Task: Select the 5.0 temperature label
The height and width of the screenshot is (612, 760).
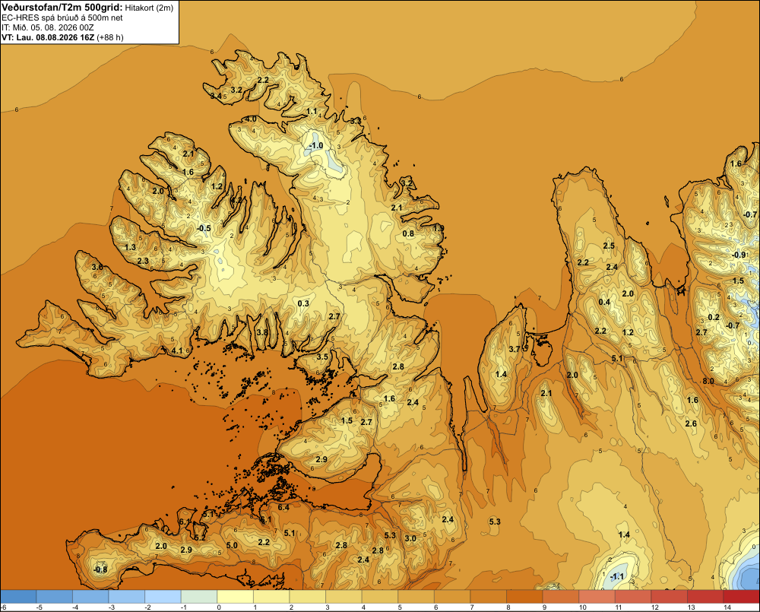Action: [x=232, y=545]
